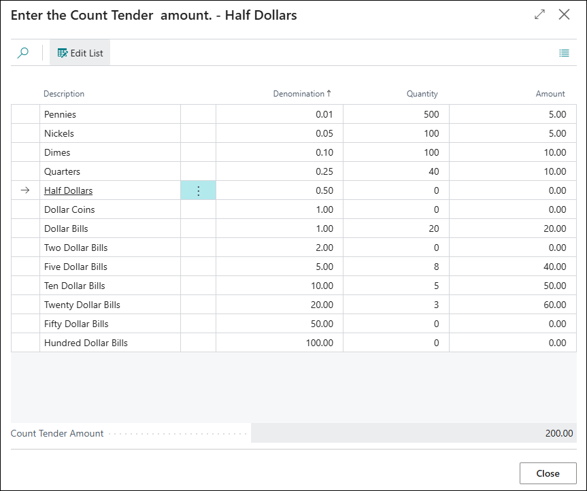Select the Fifty Dollar Bills row
The height and width of the screenshot is (491, 587).
(294, 324)
